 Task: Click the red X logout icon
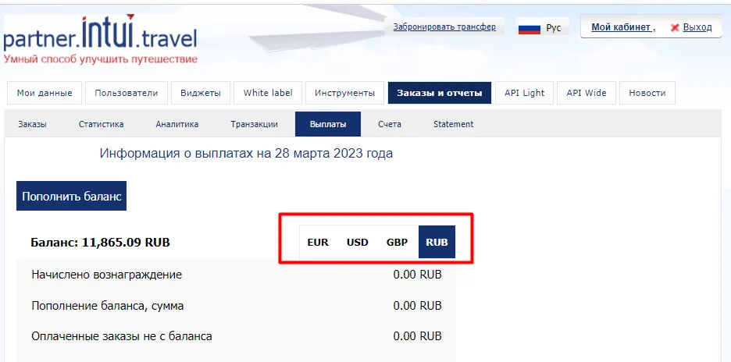click(675, 27)
